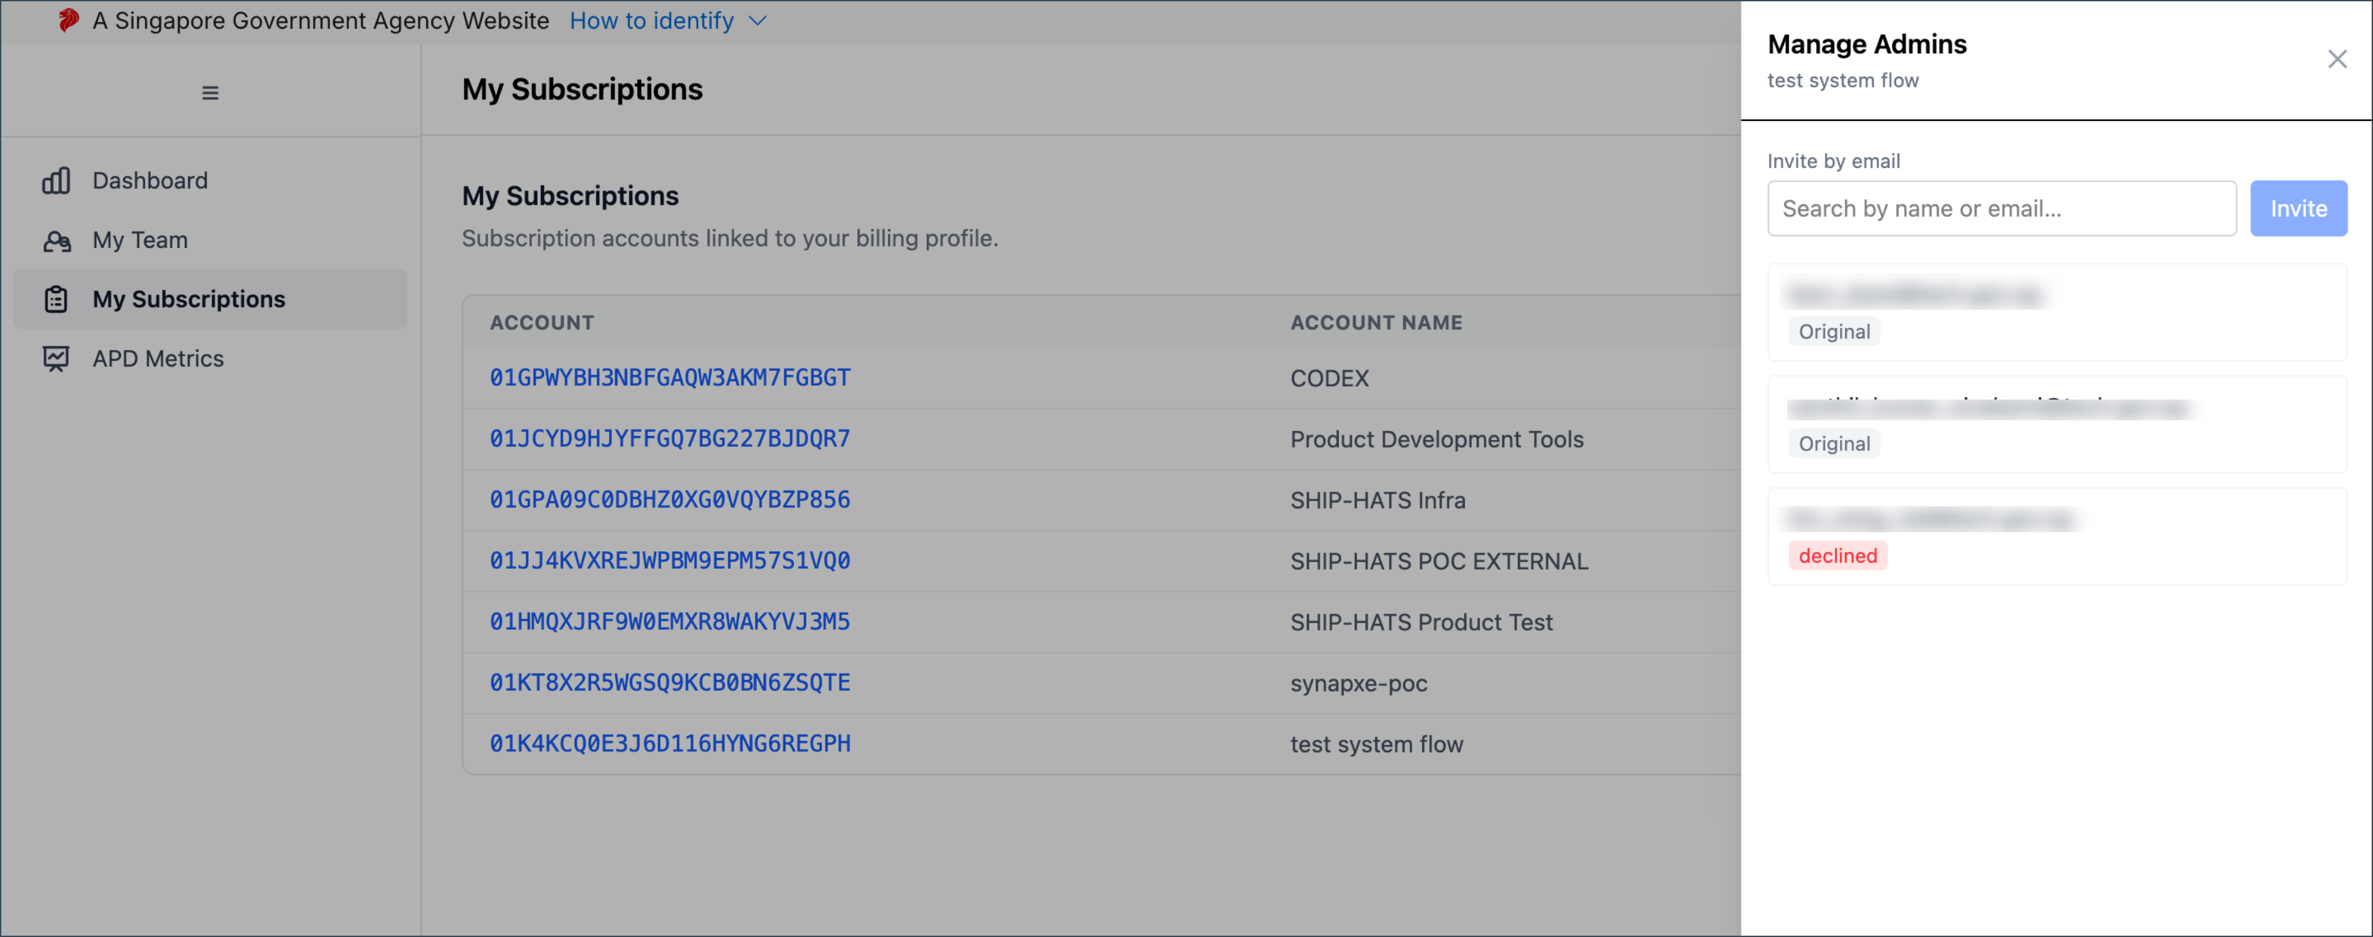Select My Subscriptions sidebar item
2373x937 pixels.
[x=210, y=299]
